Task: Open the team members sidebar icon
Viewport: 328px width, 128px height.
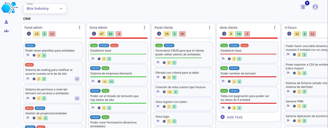Action: tap(6, 31)
